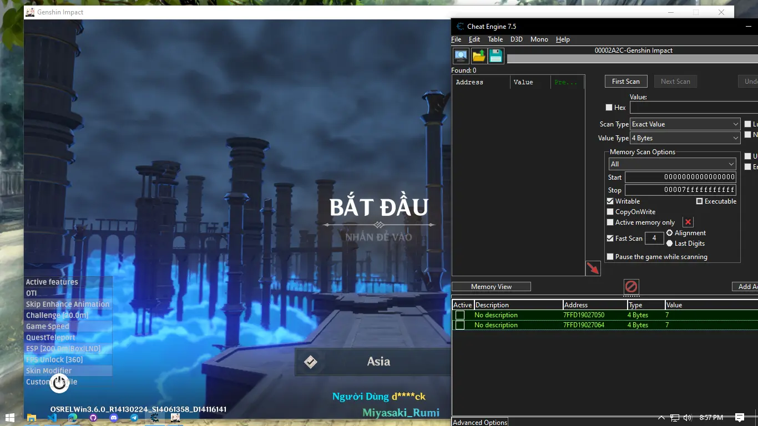Click the Genshin Impact window title icon

coord(30,12)
